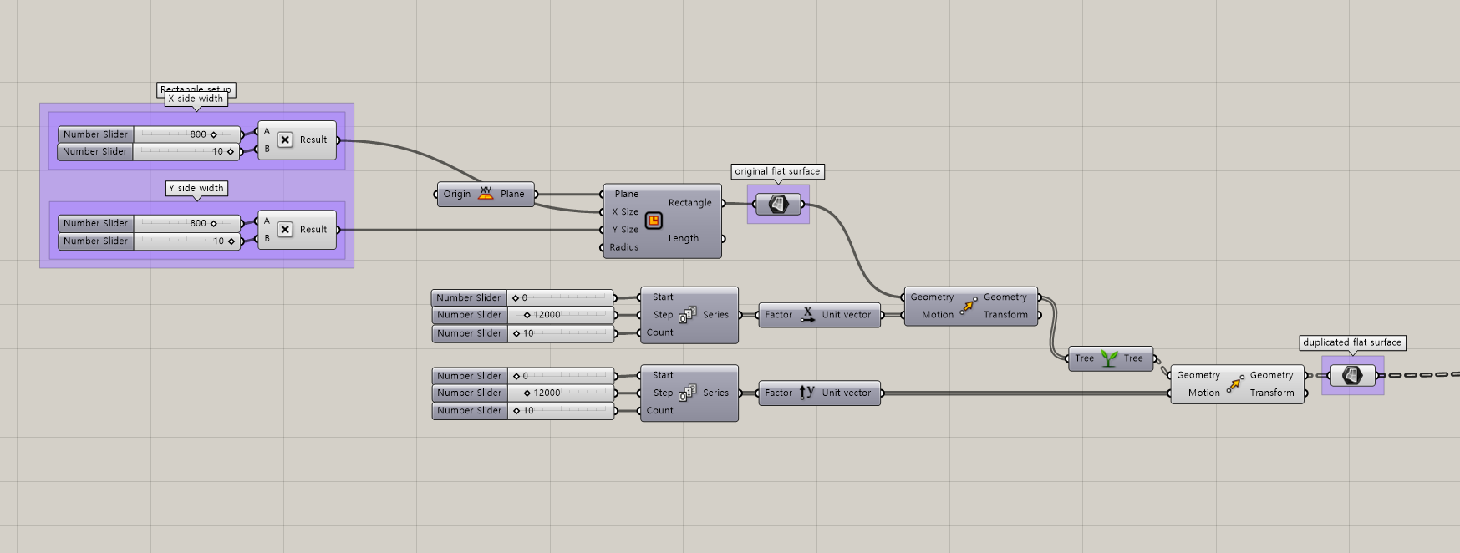The width and height of the screenshot is (1460, 553).
Task: Click the Rectangle setup group label
Action: pos(196,88)
